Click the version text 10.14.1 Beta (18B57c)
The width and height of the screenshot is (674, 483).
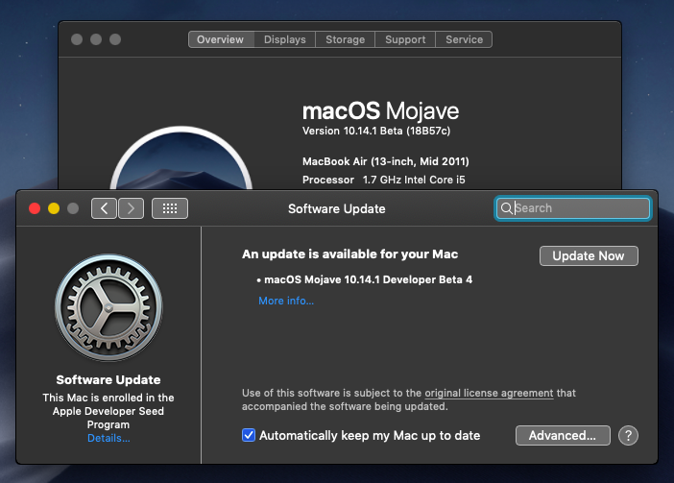pyautogui.click(x=376, y=131)
